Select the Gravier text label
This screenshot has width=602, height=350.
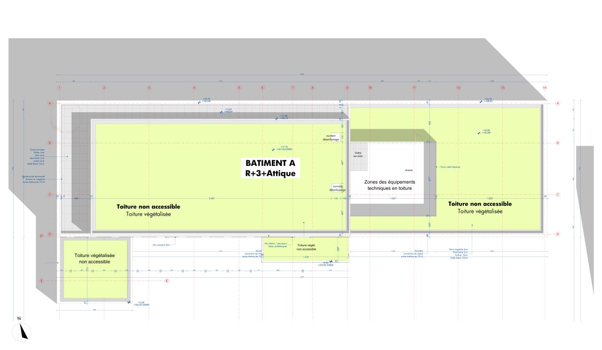tap(408, 170)
